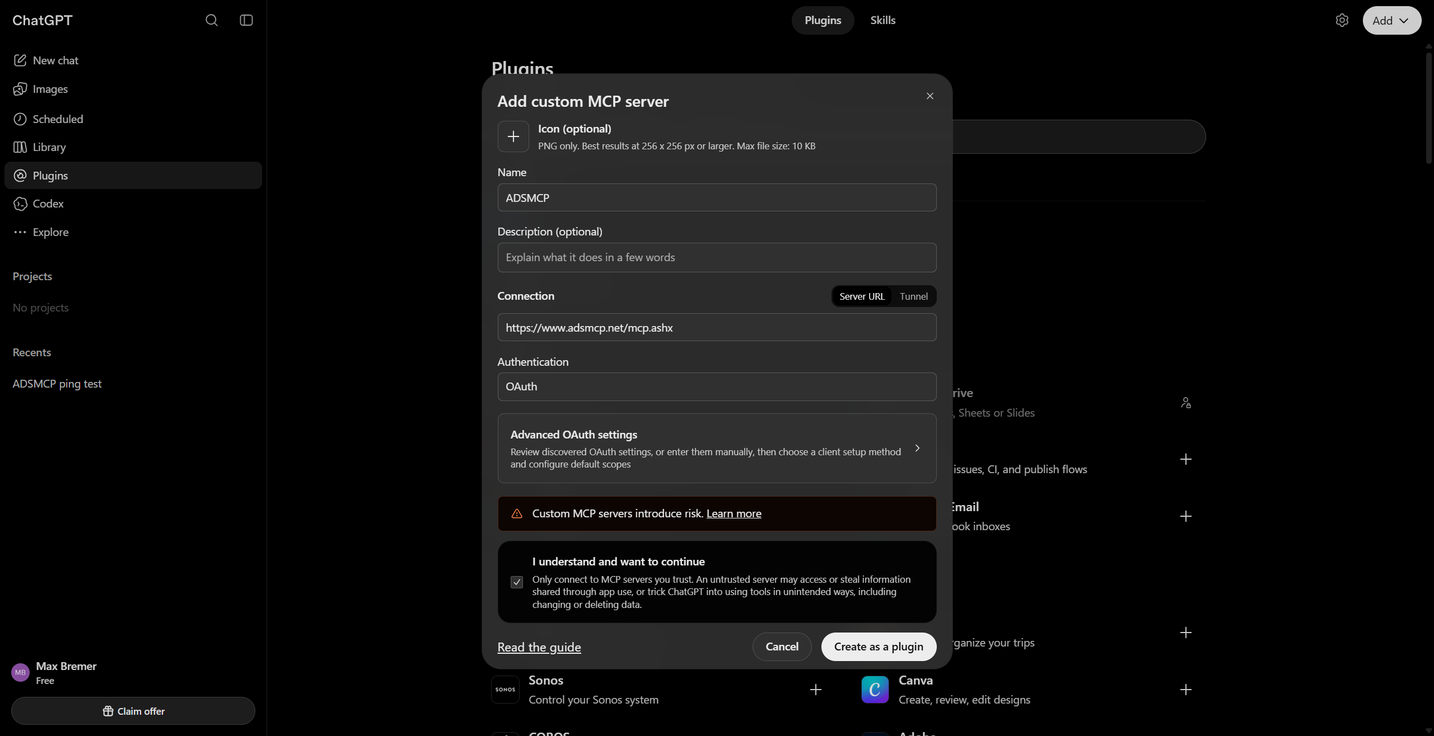Open the Read the guide link
This screenshot has height=736, width=1434.
click(x=539, y=647)
